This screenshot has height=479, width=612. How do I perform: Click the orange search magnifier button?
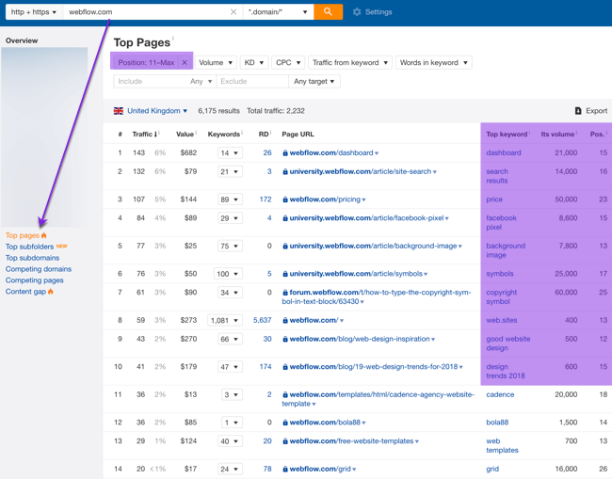[x=328, y=12]
